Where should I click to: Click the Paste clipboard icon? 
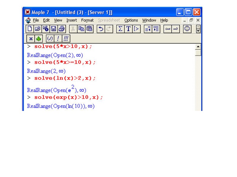click(x=89, y=29)
